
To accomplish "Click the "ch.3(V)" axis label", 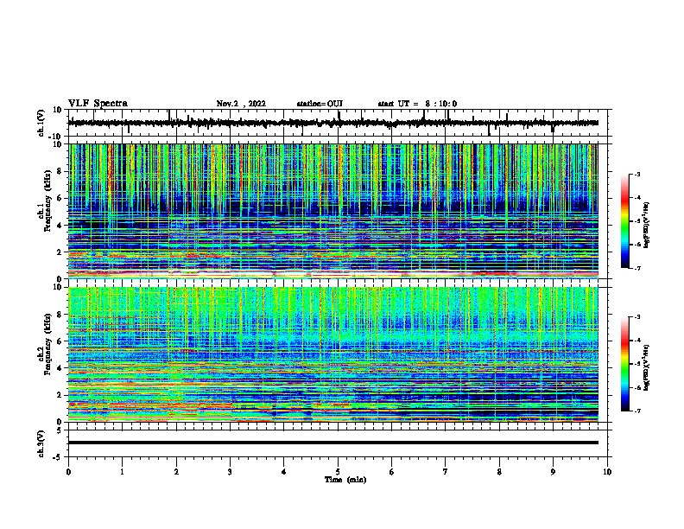I will click(x=41, y=443).
